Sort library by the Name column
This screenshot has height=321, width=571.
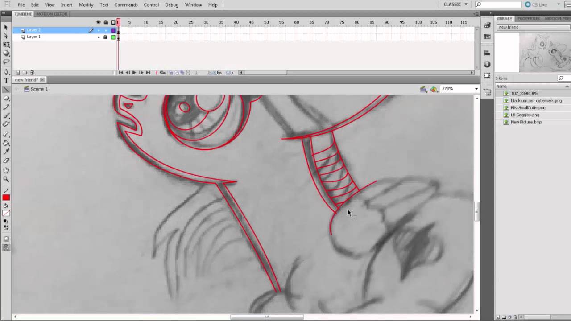[533, 86]
